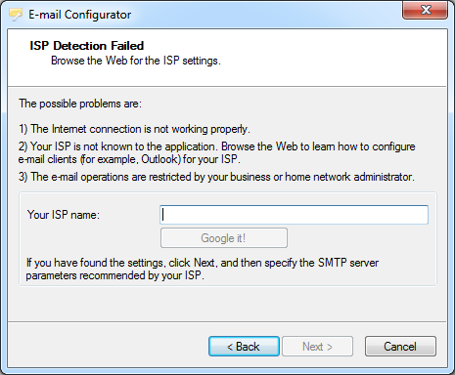Click the Outlook example text line

pos(129,159)
